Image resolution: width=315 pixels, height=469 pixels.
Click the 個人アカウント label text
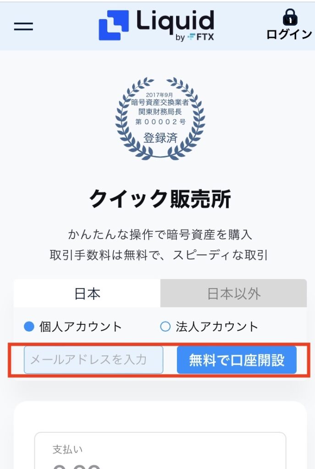[x=81, y=326]
